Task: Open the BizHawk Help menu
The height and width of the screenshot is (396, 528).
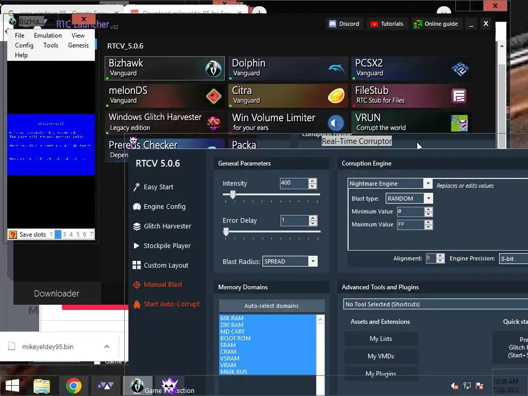Action: pyautogui.click(x=21, y=55)
